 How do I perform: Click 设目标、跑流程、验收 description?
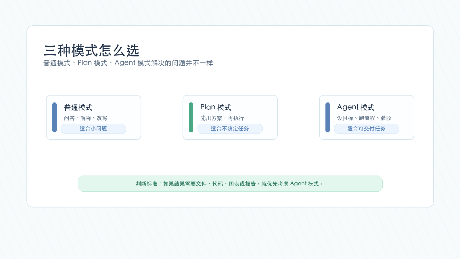point(364,118)
